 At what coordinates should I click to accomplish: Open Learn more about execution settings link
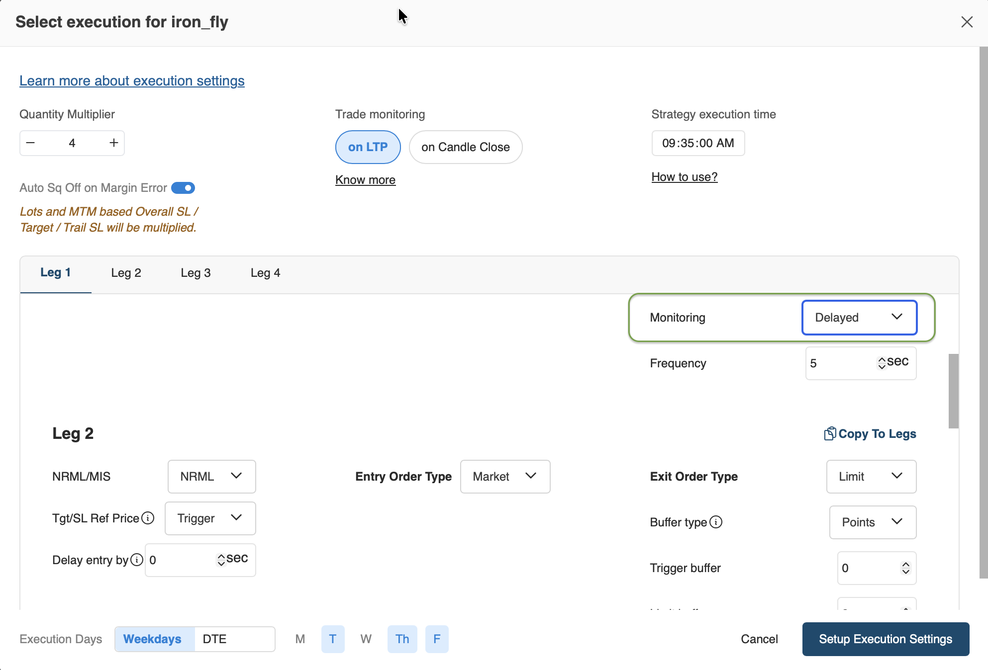132,81
